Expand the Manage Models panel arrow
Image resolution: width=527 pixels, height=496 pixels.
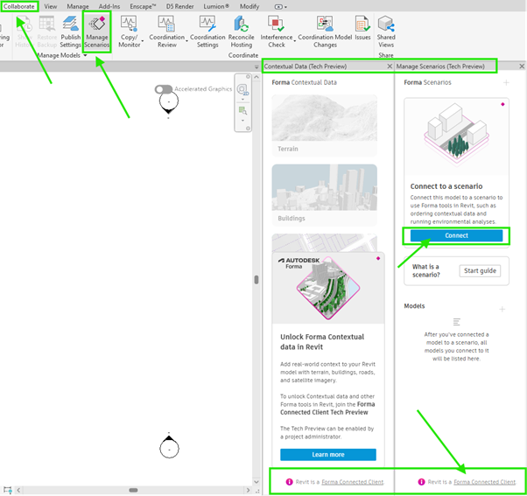85,55
